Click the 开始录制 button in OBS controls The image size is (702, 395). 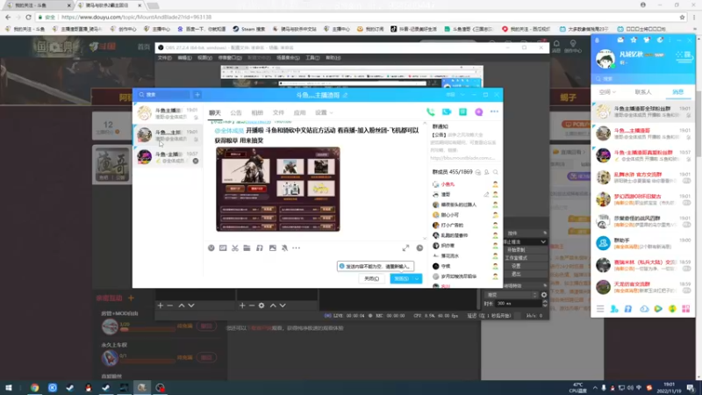pos(516,250)
